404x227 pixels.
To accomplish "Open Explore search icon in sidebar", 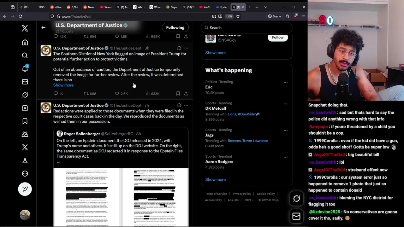I will coord(25,55).
